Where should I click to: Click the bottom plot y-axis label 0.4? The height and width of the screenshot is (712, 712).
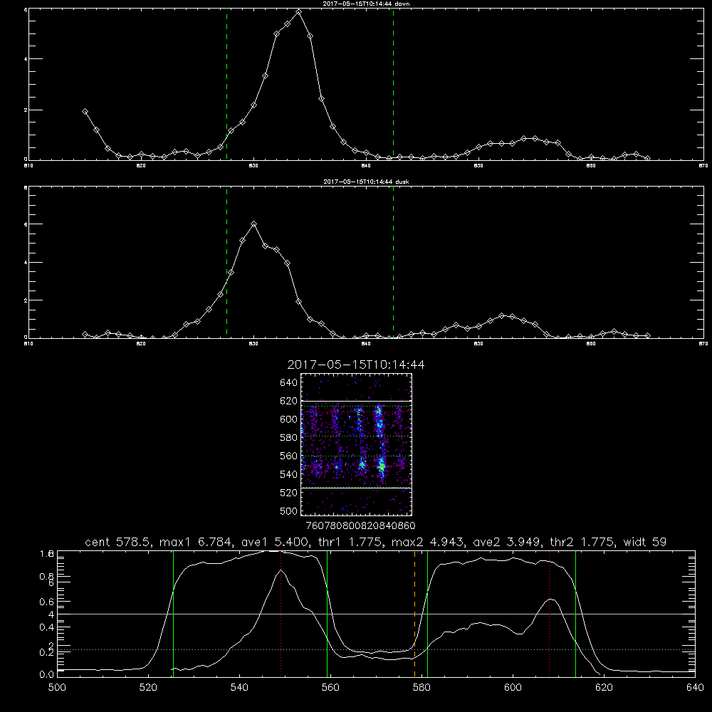[47, 627]
